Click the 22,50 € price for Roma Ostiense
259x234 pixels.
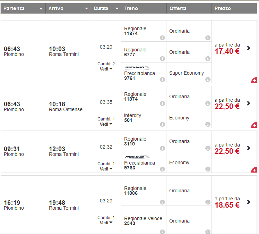click(227, 107)
